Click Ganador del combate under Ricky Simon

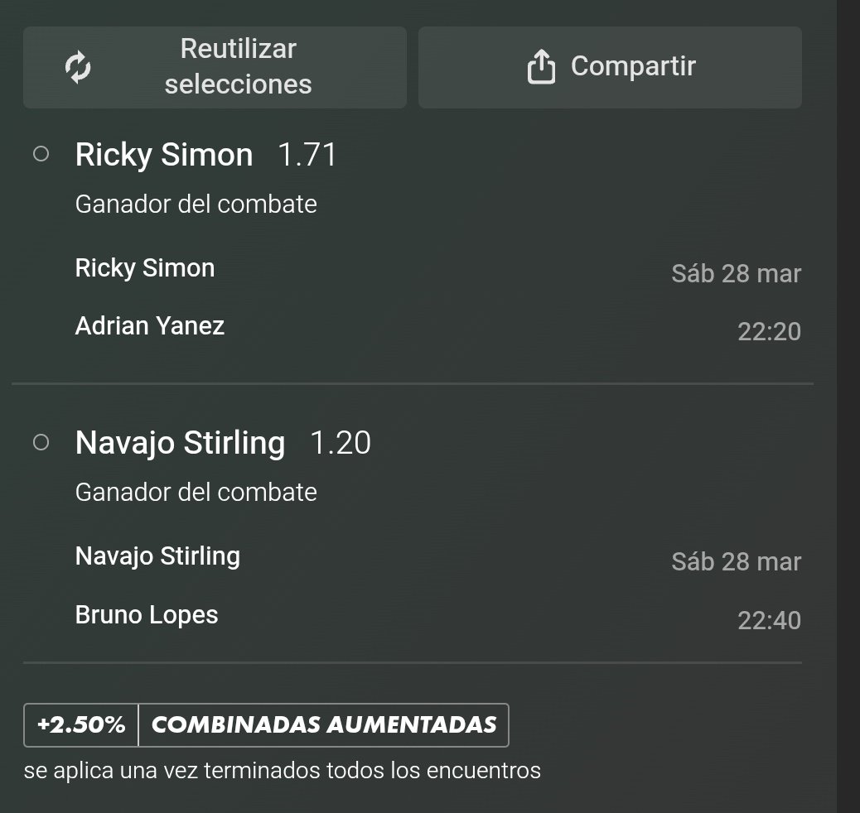(x=196, y=204)
